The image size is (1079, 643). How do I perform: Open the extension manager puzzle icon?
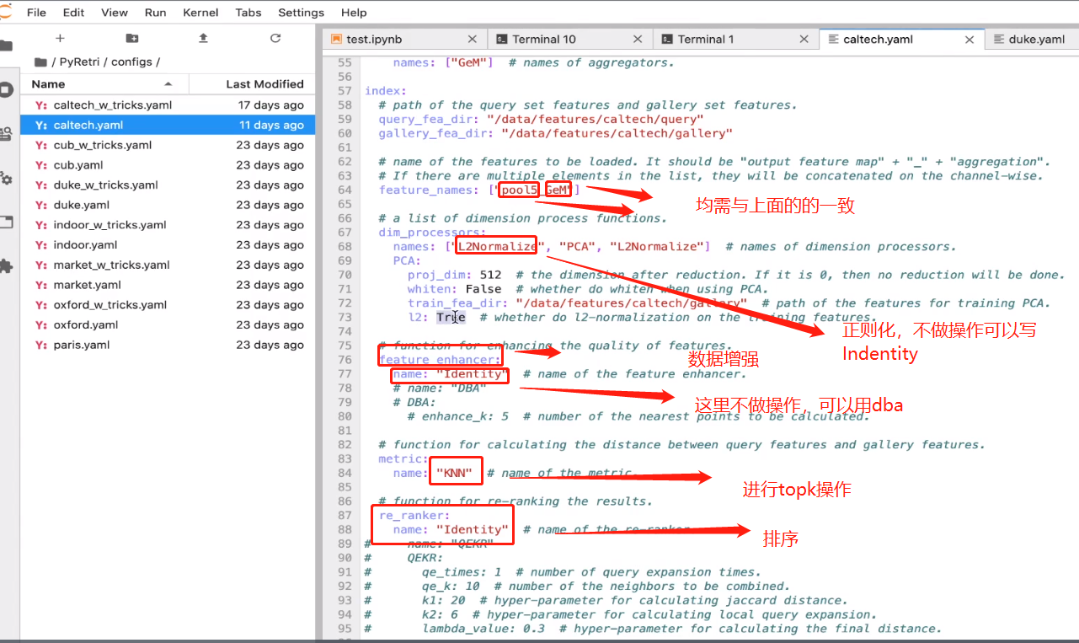click(x=7, y=266)
